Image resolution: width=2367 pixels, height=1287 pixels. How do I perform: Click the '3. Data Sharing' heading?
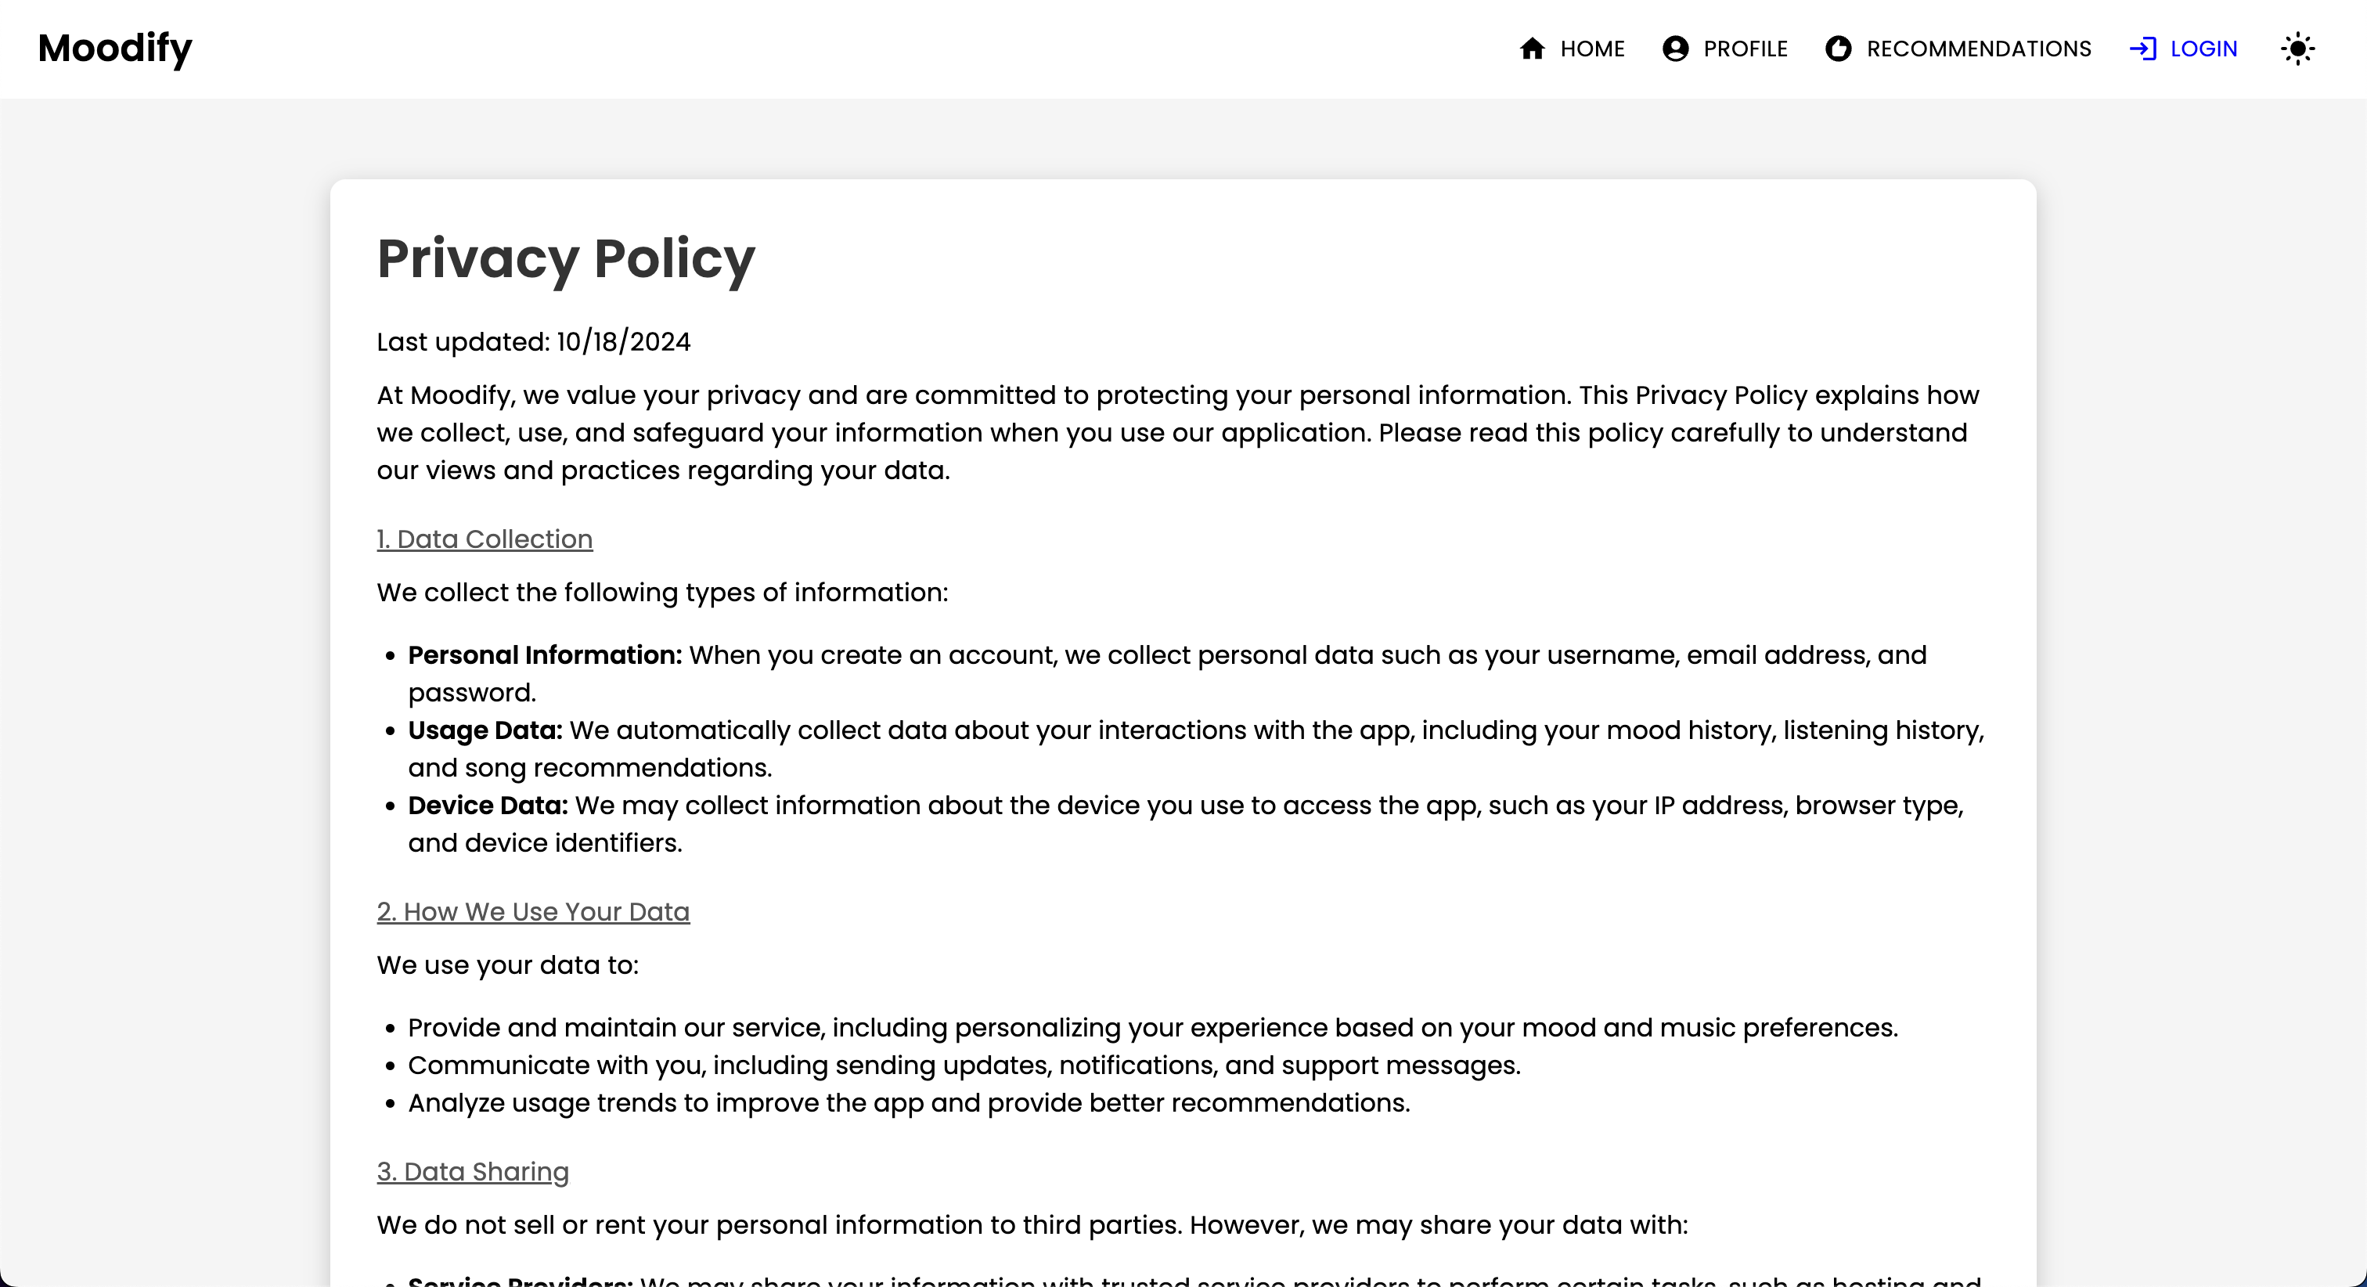(472, 1171)
